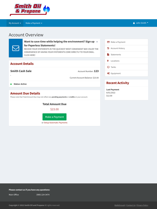This screenshot has height=209, width=157.
Task: Open the John Smith user caret
Action: [x=147, y=23]
